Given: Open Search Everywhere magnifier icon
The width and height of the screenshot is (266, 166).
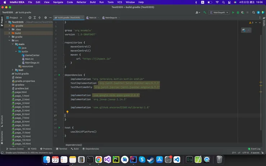Looking at the screenshot, I should [x=254, y=13].
